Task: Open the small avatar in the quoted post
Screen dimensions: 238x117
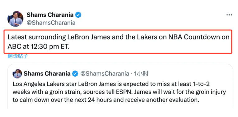Action: point(17,74)
